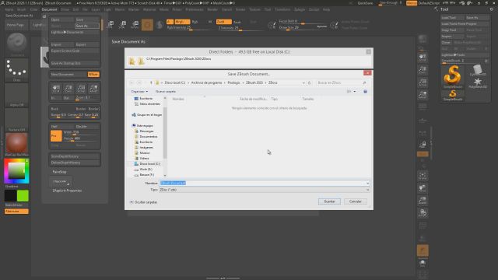
Task: Open the Document menu
Action: [49, 9]
